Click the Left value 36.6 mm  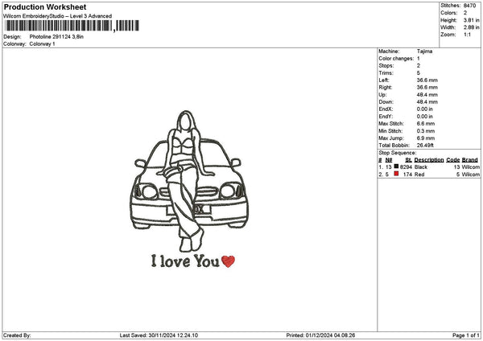pyautogui.click(x=427, y=80)
